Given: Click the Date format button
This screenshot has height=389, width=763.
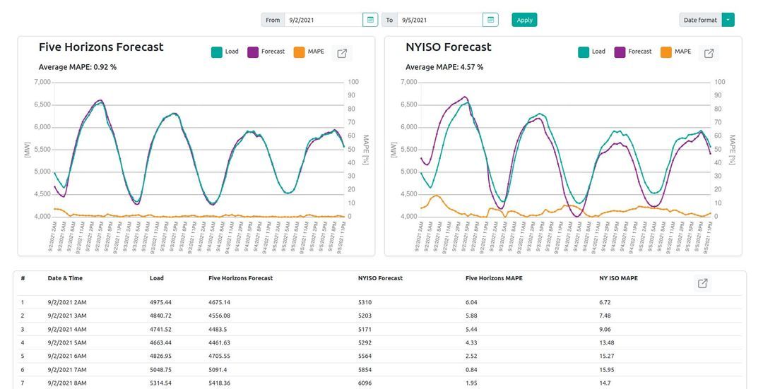Looking at the screenshot, I should (700, 20).
